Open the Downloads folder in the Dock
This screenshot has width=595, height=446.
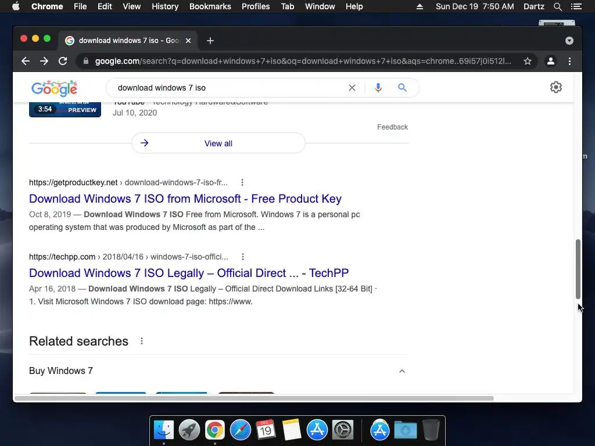pos(405,430)
